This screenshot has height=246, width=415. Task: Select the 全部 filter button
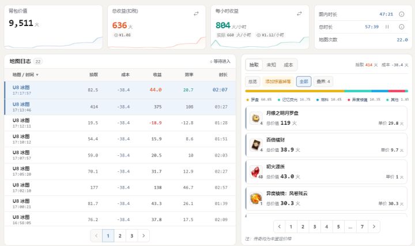click(x=304, y=81)
